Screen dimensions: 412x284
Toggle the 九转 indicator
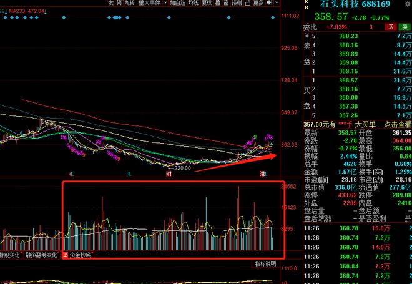click(x=130, y=2)
